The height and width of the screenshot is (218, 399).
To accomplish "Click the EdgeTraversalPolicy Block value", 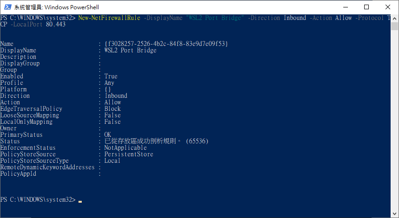I will click(112, 109).
